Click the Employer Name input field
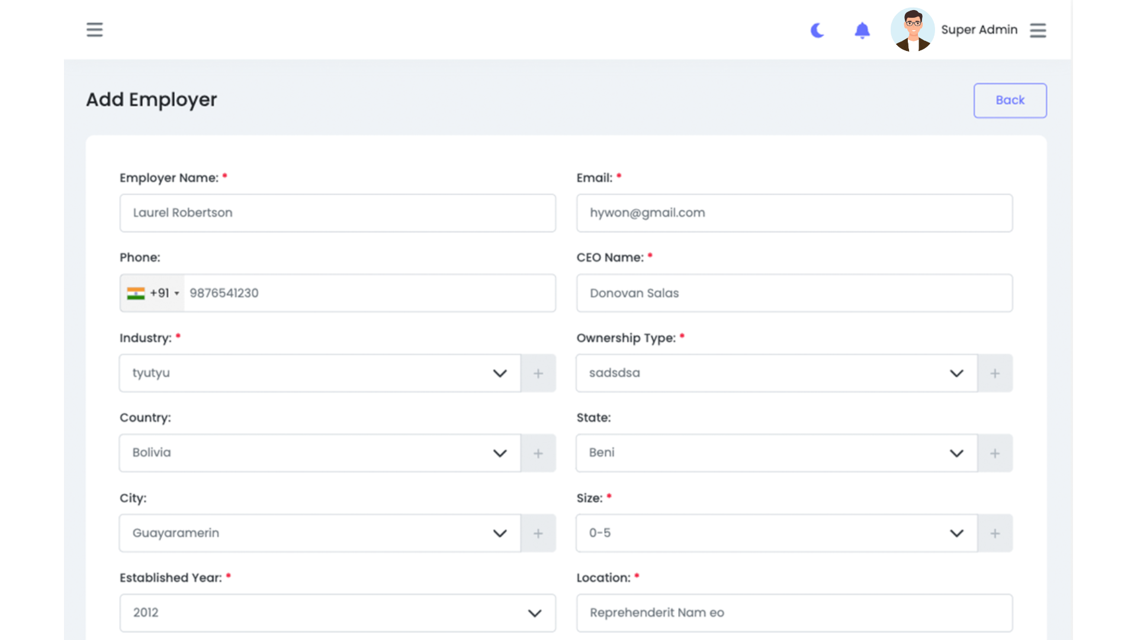 (338, 213)
